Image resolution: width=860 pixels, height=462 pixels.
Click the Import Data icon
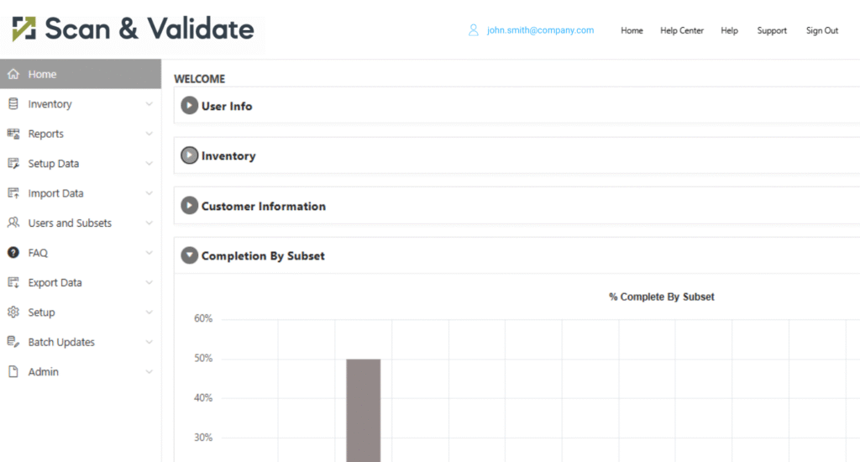click(x=13, y=193)
